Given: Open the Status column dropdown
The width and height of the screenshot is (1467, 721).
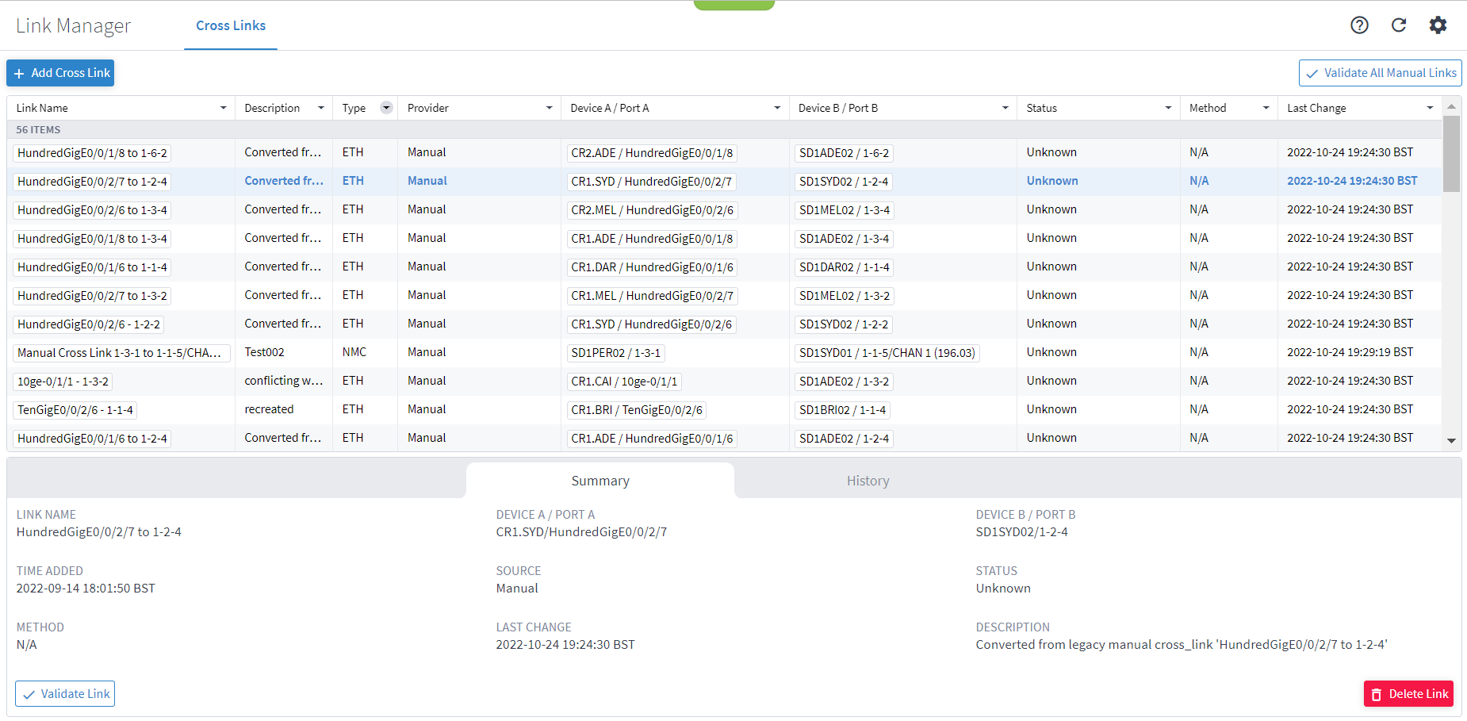Looking at the screenshot, I should (x=1167, y=107).
